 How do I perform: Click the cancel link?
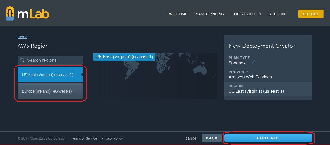191,138
